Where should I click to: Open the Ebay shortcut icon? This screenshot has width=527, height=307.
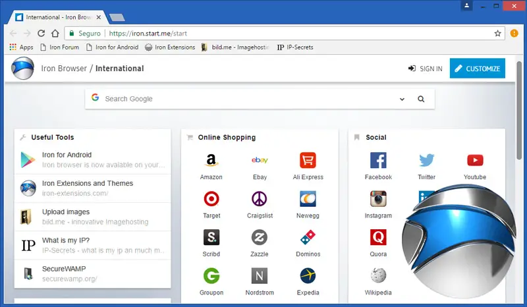point(260,160)
